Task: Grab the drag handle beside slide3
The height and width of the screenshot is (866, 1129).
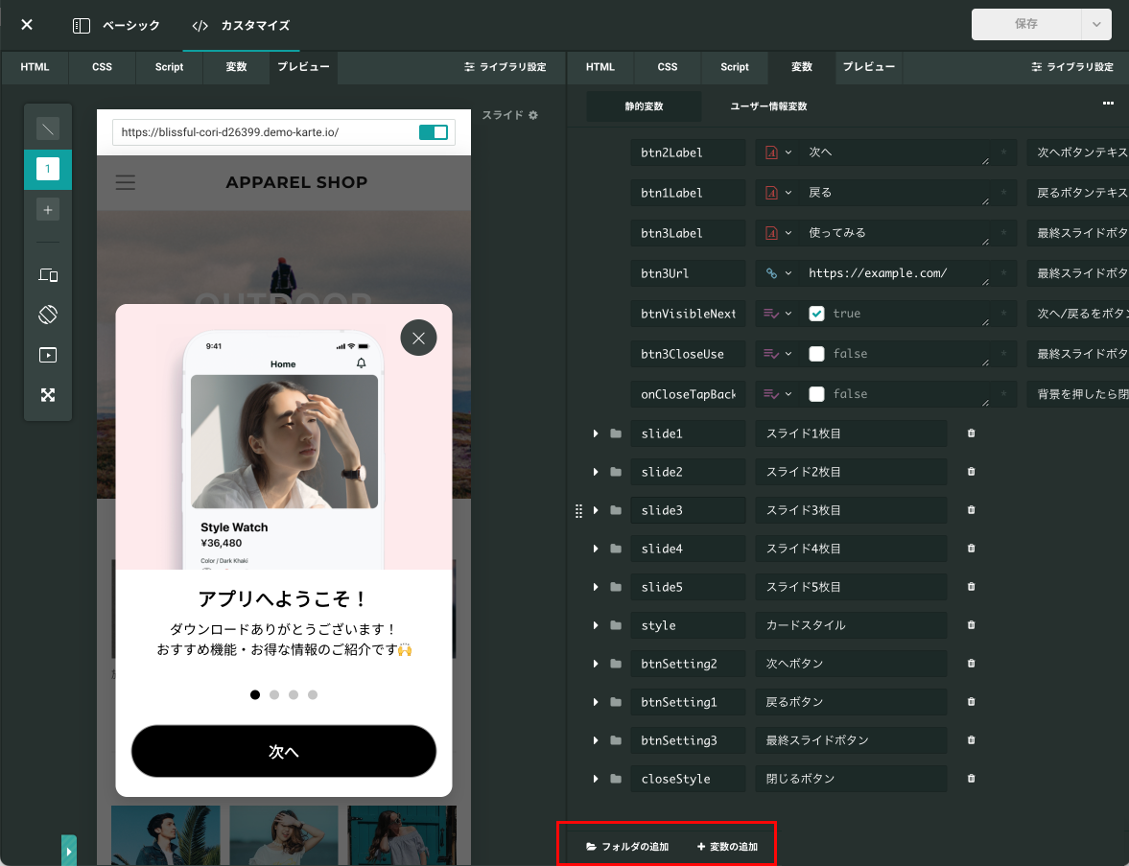Action: click(579, 510)
